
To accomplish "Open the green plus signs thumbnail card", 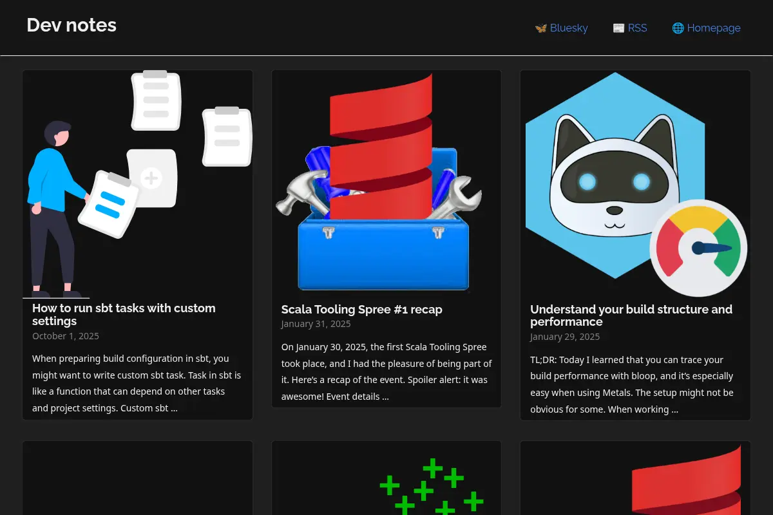I will click(x=386, y=478).
